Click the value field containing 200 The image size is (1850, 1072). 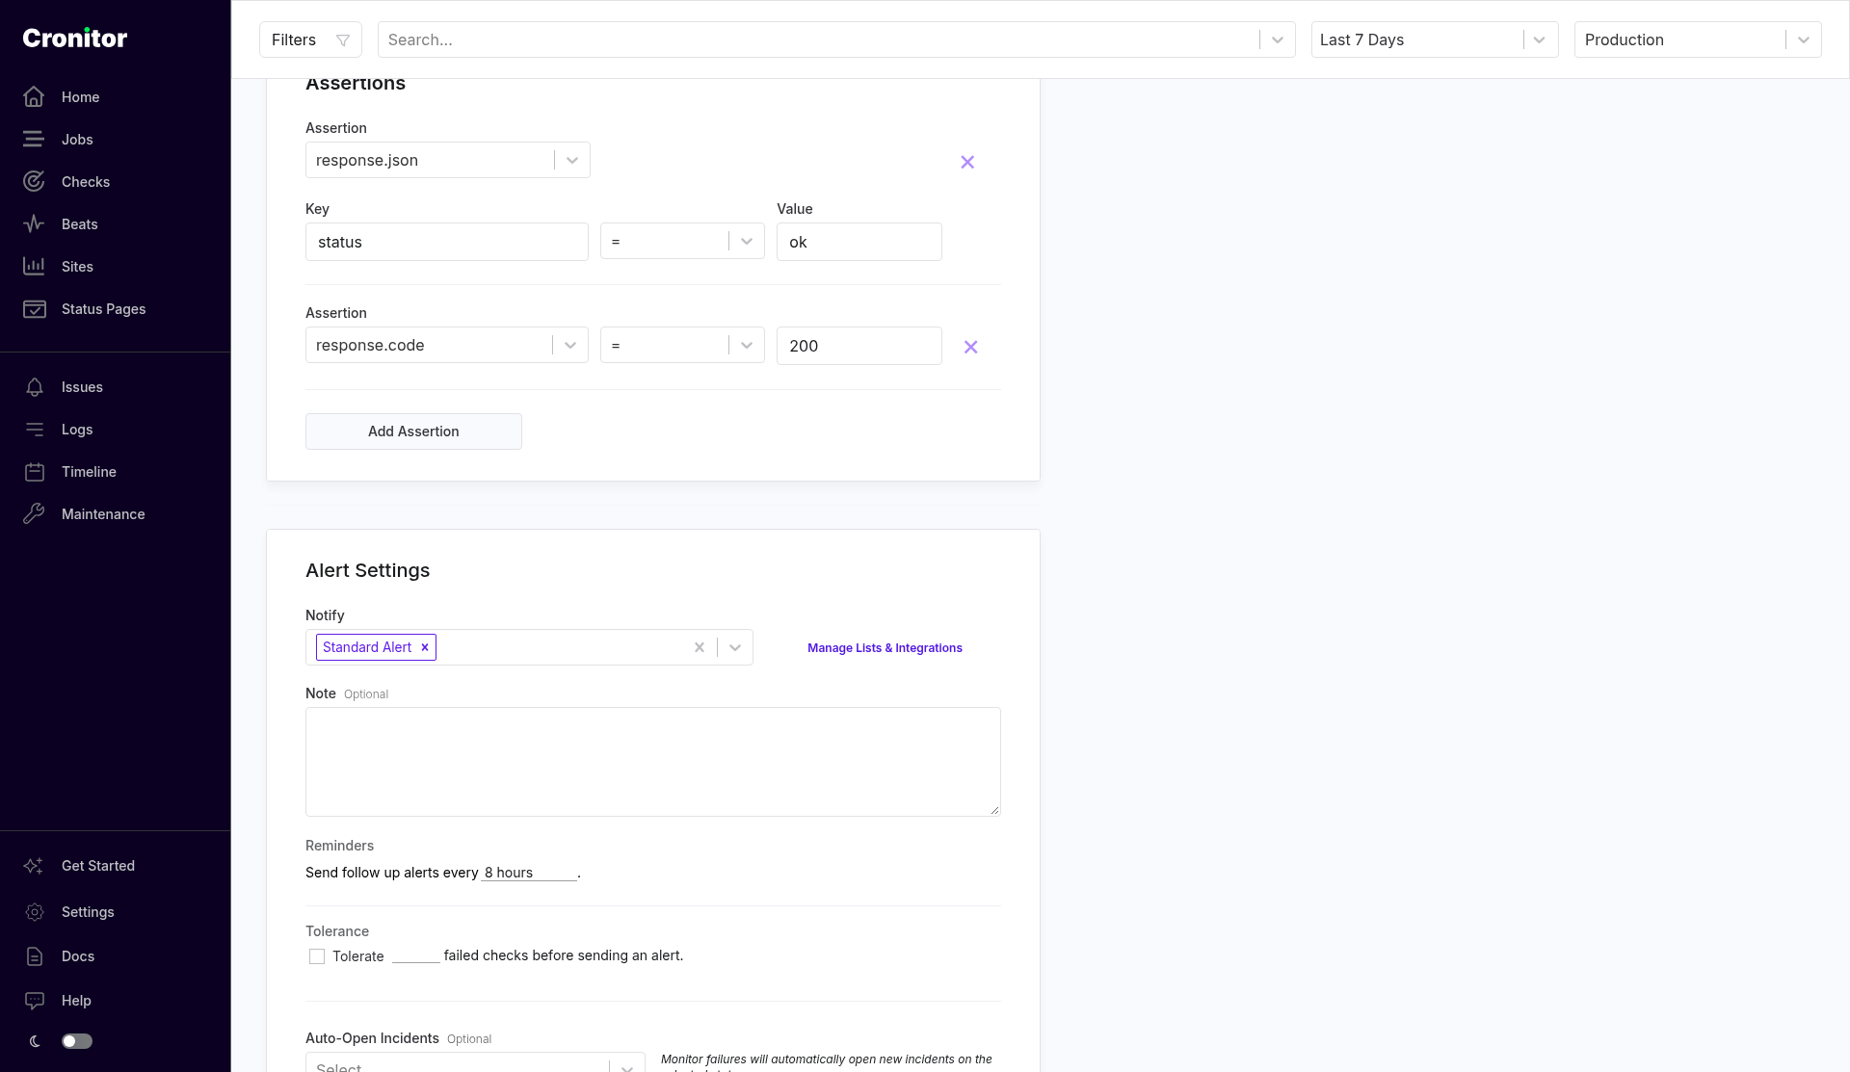click(x=859, y=346)
